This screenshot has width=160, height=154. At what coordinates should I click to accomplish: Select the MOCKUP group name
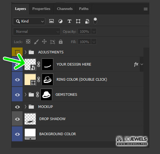click(46, 107)
